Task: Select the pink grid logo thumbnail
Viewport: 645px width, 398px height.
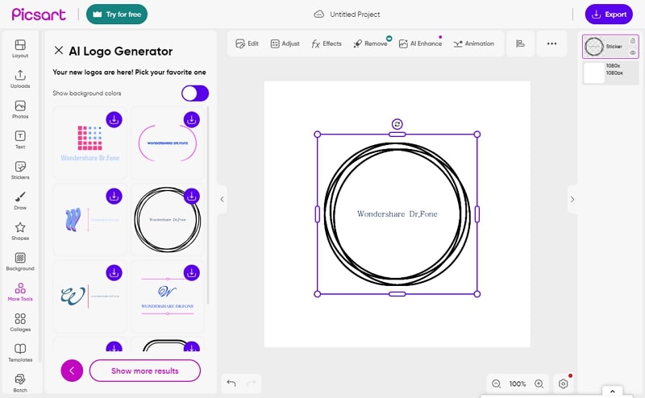Action: pos(89,143)
